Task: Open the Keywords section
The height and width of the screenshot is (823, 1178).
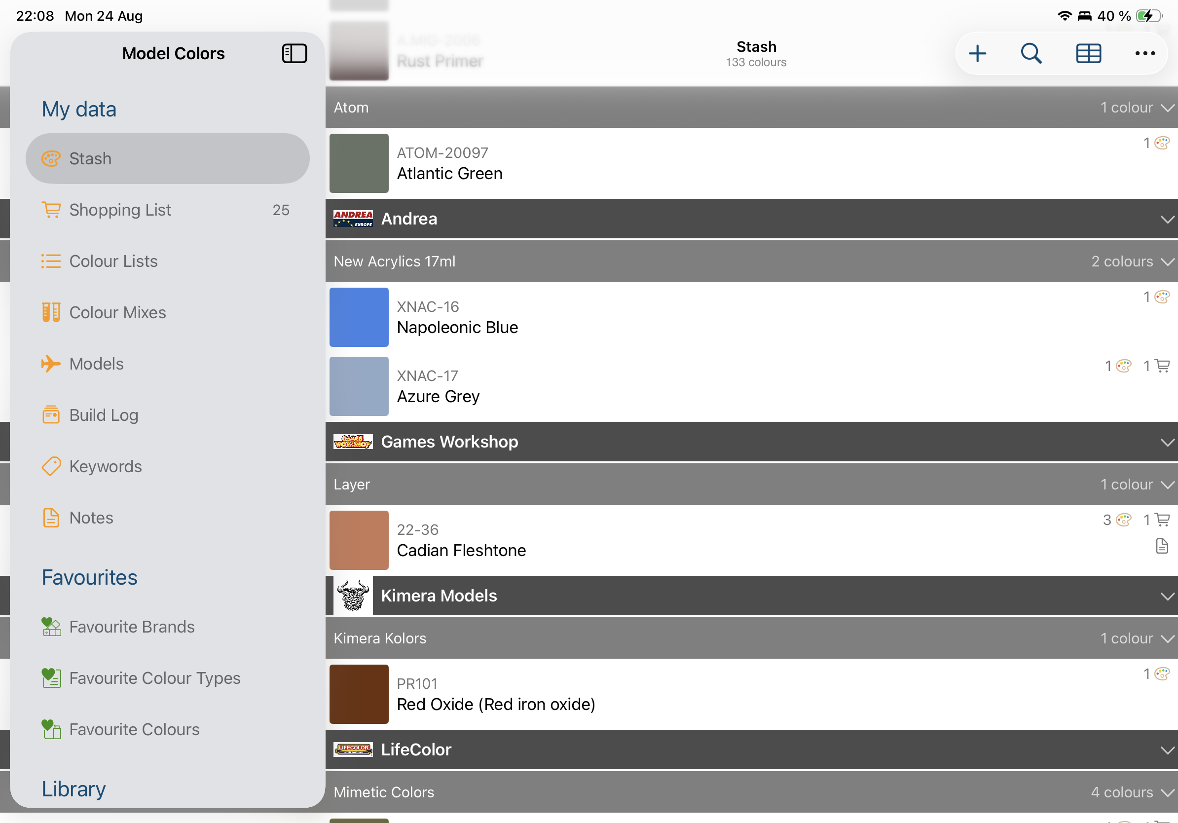Action: pyautogui.click(x=167, y=466)
